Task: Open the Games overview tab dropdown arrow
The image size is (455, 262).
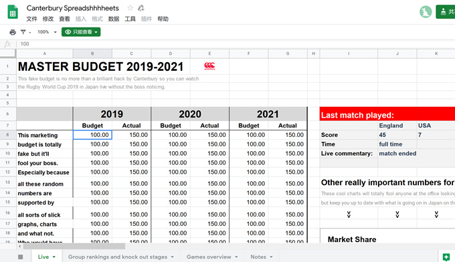Action: pyautogui.click(x=236, y=257)
